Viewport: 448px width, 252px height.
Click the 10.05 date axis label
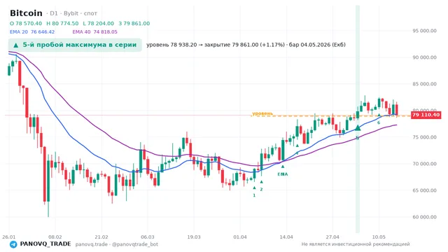[379, 237]
